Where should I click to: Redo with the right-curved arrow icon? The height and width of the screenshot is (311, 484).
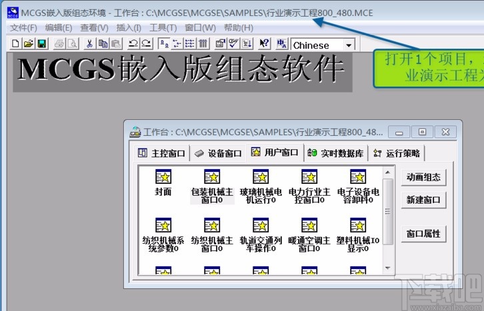coord(146,44)
